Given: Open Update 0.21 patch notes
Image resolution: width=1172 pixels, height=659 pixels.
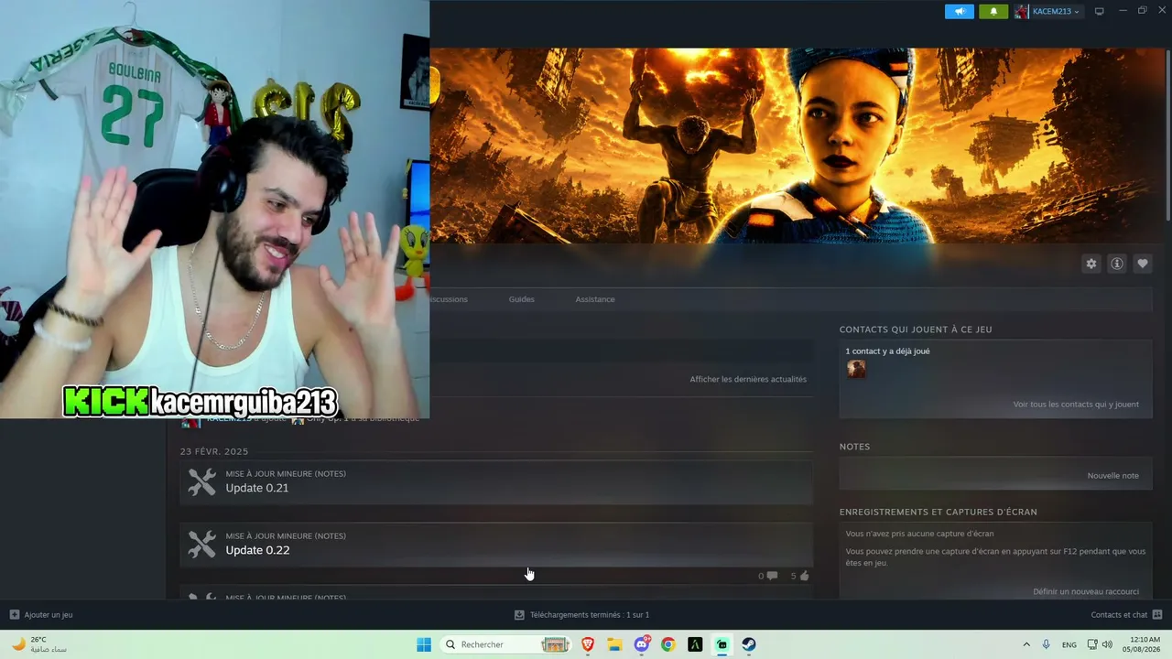Looking at the screenshot, I should (496, 481).
